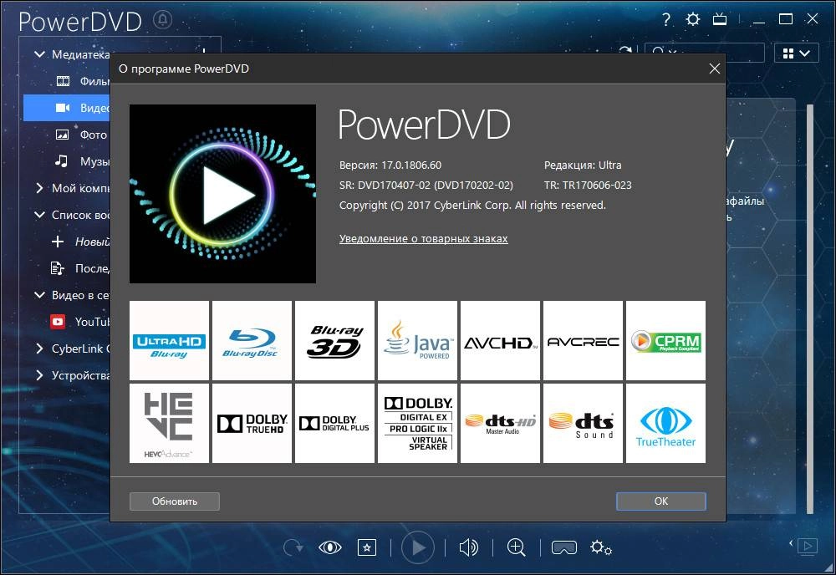Image resolution: width=836 pixels, height=575 pixels.
Task: Click the bookmark star icon
Action: [367, 547]
